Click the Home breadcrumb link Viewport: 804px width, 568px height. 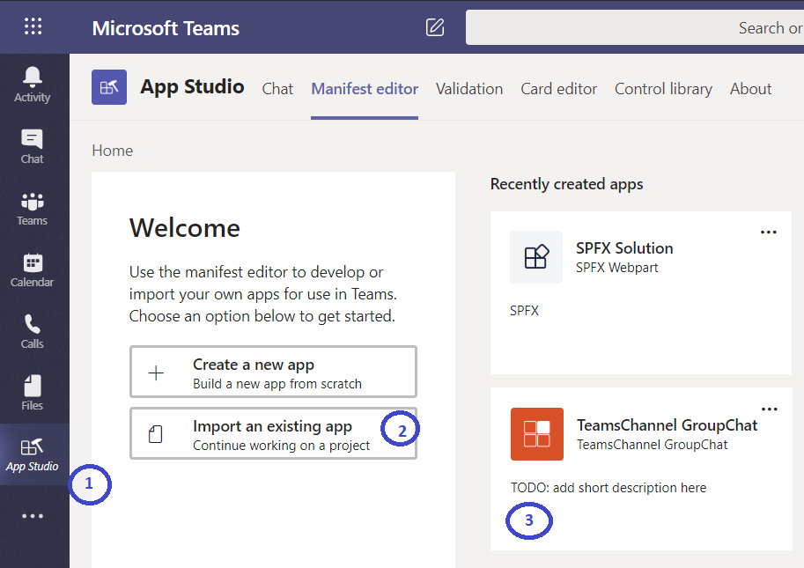(113, 151)
